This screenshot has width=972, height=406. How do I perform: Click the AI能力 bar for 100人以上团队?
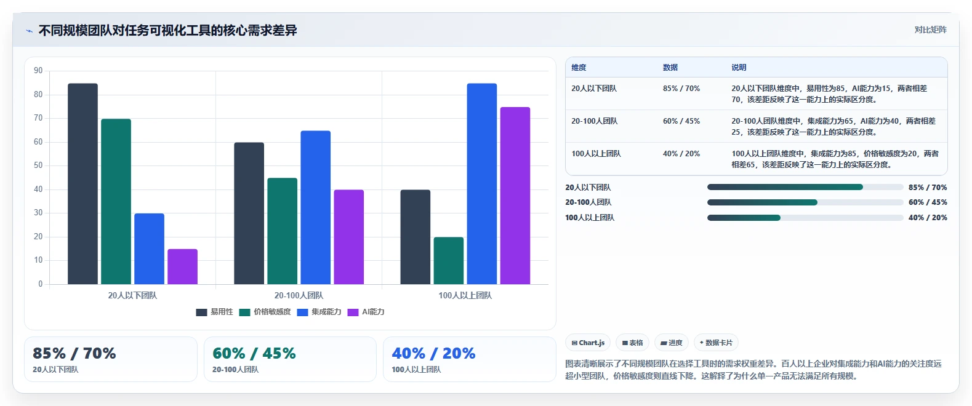(x=515, y=196)
